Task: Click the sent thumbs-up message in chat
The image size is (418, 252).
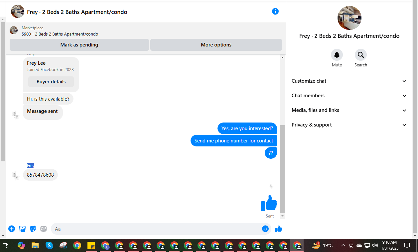Action: pos(269,203)
